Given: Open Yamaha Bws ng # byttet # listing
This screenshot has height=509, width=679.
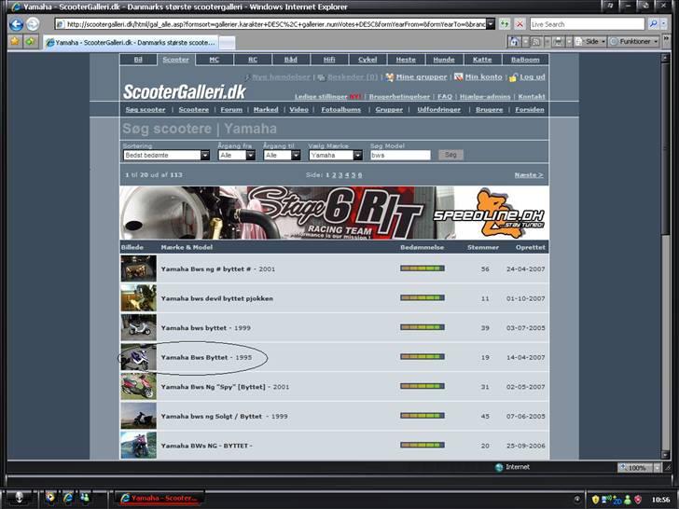Looking at the screenshot, I should tap(218, 268).
